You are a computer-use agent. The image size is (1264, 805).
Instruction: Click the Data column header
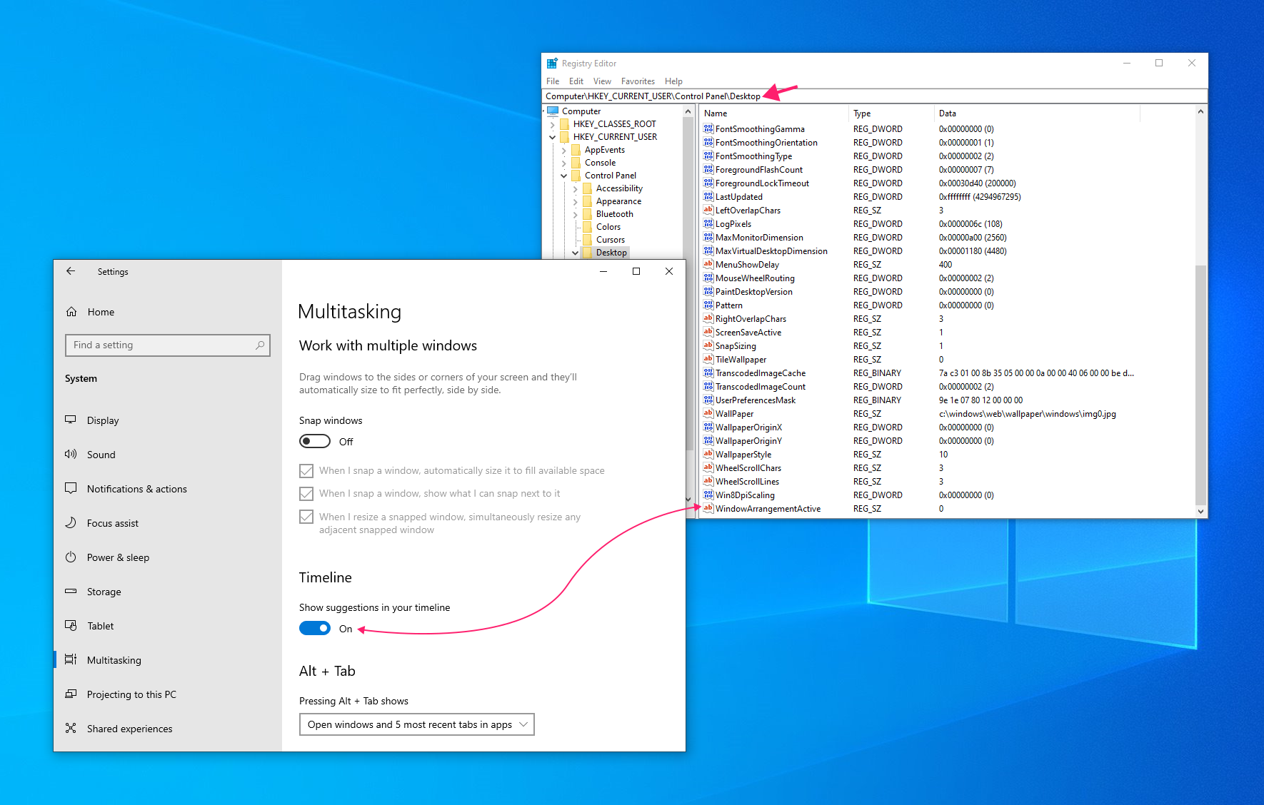click(1037, 113)
